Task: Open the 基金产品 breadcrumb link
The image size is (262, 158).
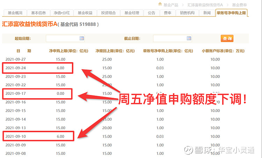Action: point(170,5)
